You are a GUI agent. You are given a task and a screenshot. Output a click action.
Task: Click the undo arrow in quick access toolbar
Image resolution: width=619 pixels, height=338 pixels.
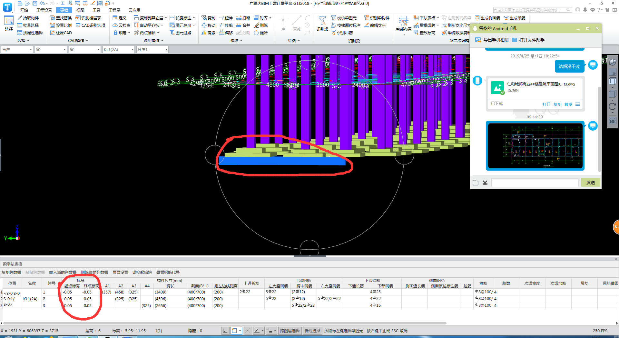[x=42, y=3]
